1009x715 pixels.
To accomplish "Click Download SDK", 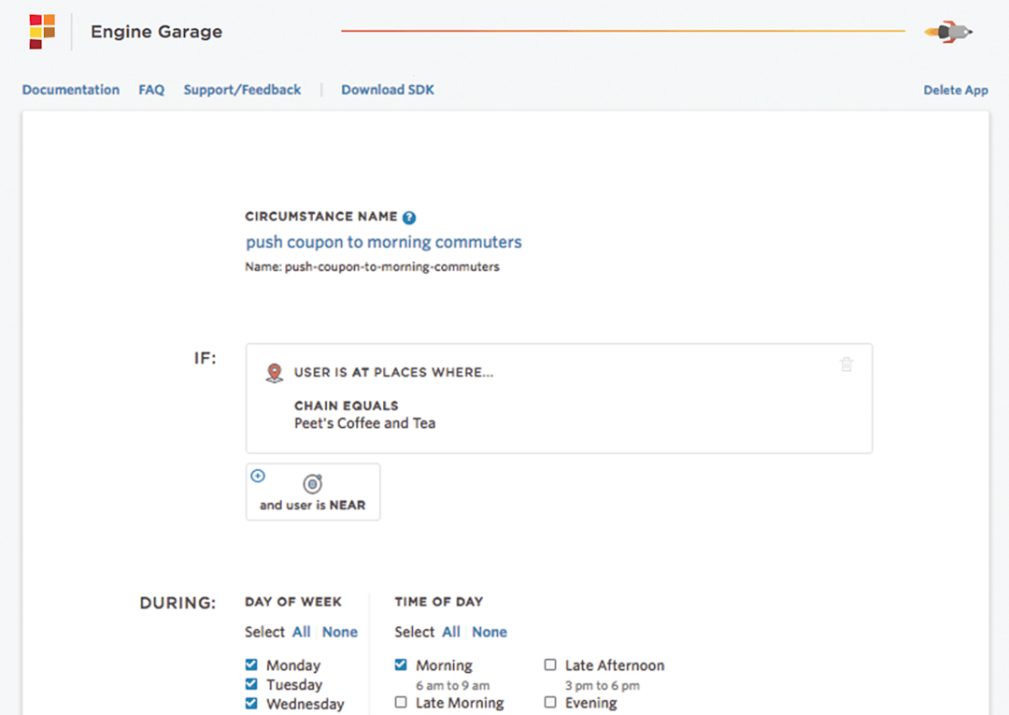I will point(388,90).
